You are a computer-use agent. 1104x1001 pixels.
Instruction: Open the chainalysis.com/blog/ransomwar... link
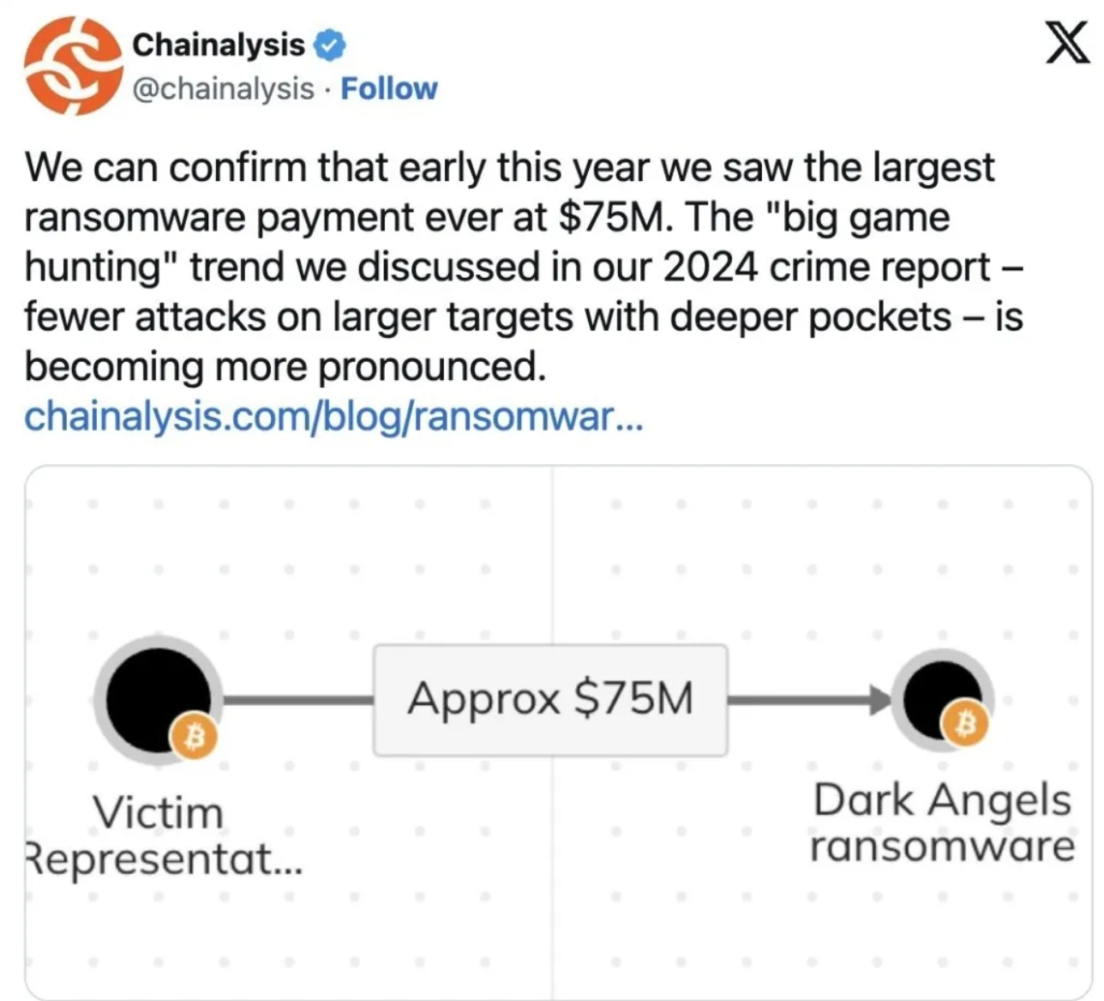point(333,417)
